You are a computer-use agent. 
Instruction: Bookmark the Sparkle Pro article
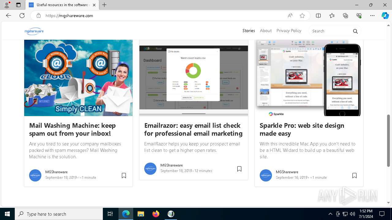[354, 175]
